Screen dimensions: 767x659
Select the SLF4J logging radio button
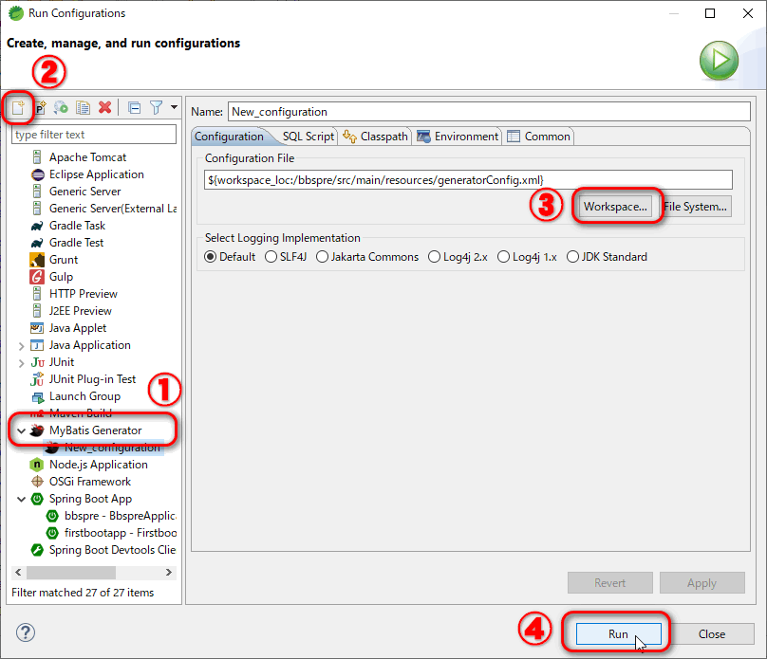point(272,257)
